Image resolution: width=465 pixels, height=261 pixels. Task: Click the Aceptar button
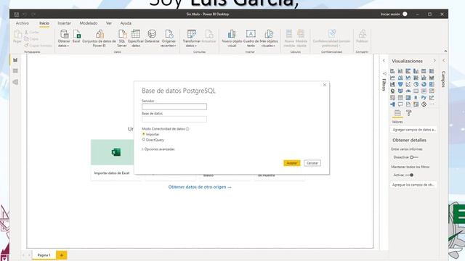(292, 163)
